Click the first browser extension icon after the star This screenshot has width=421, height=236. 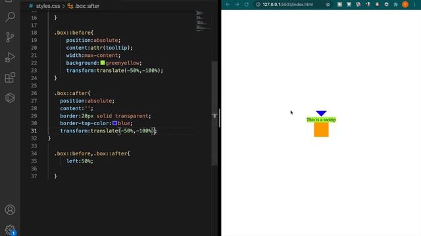339,5
